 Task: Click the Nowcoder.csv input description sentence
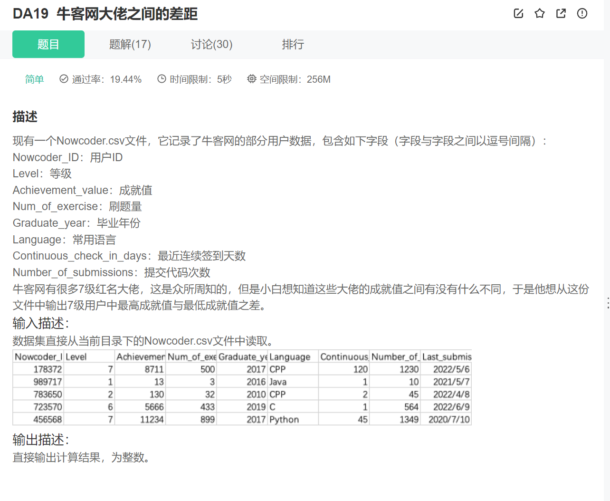[144, 341]
